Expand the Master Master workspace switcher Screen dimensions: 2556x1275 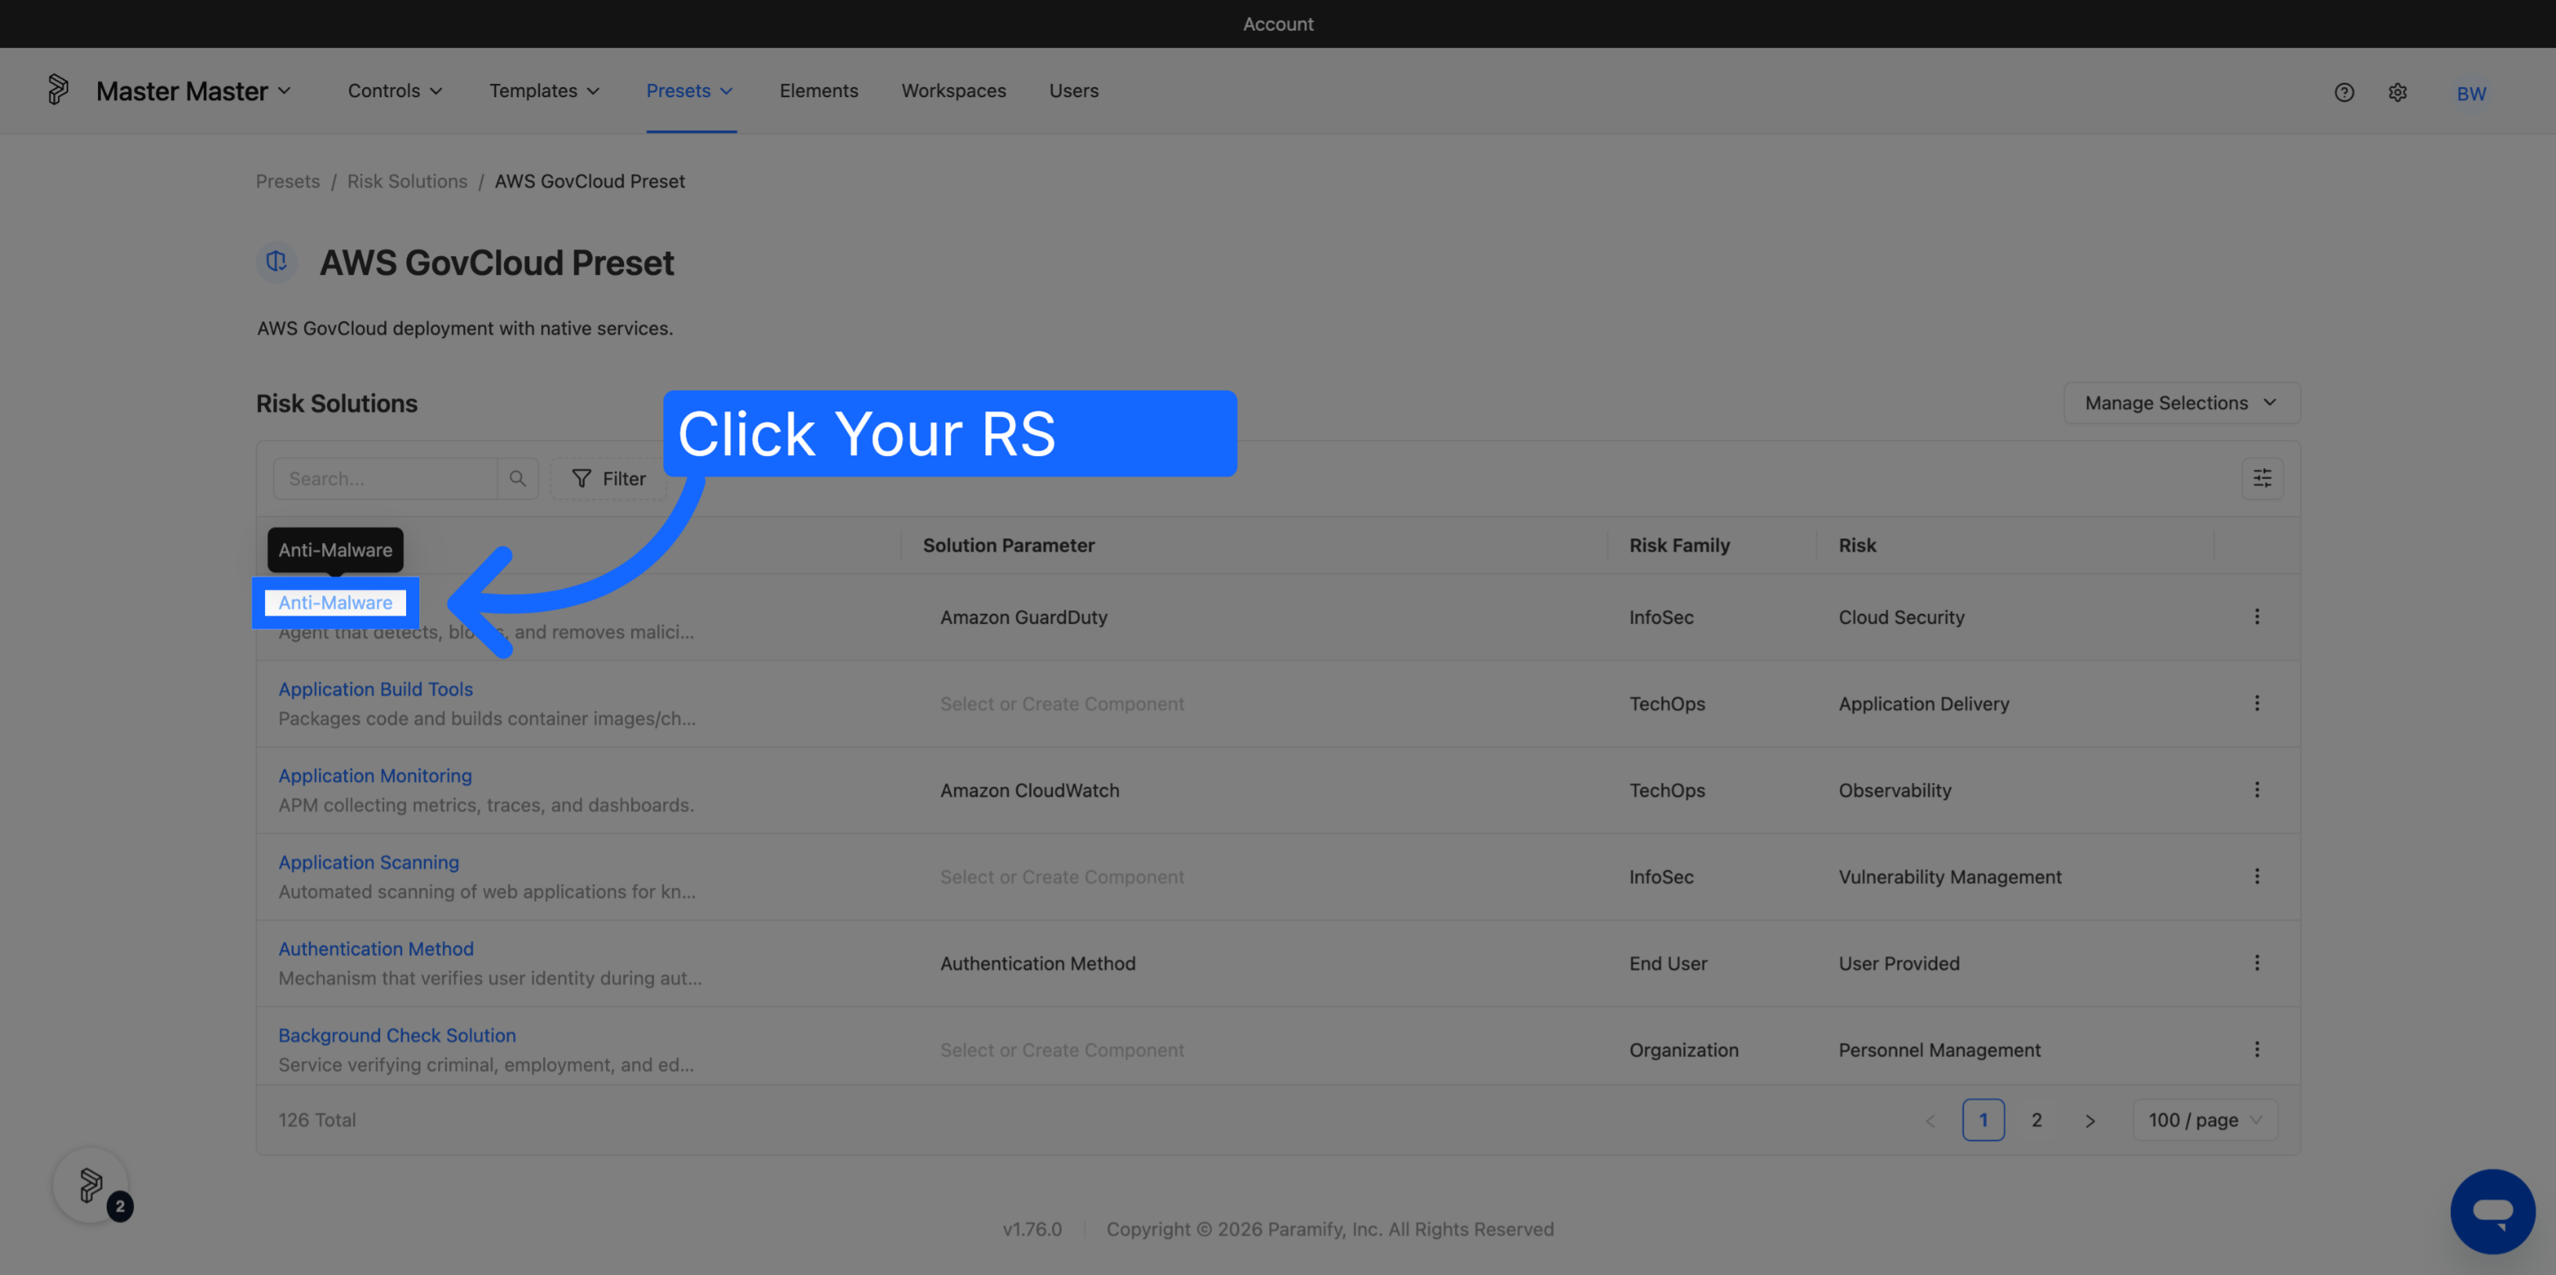[194, 91]
